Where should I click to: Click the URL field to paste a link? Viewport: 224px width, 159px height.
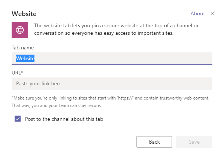(x=112, y=84)
